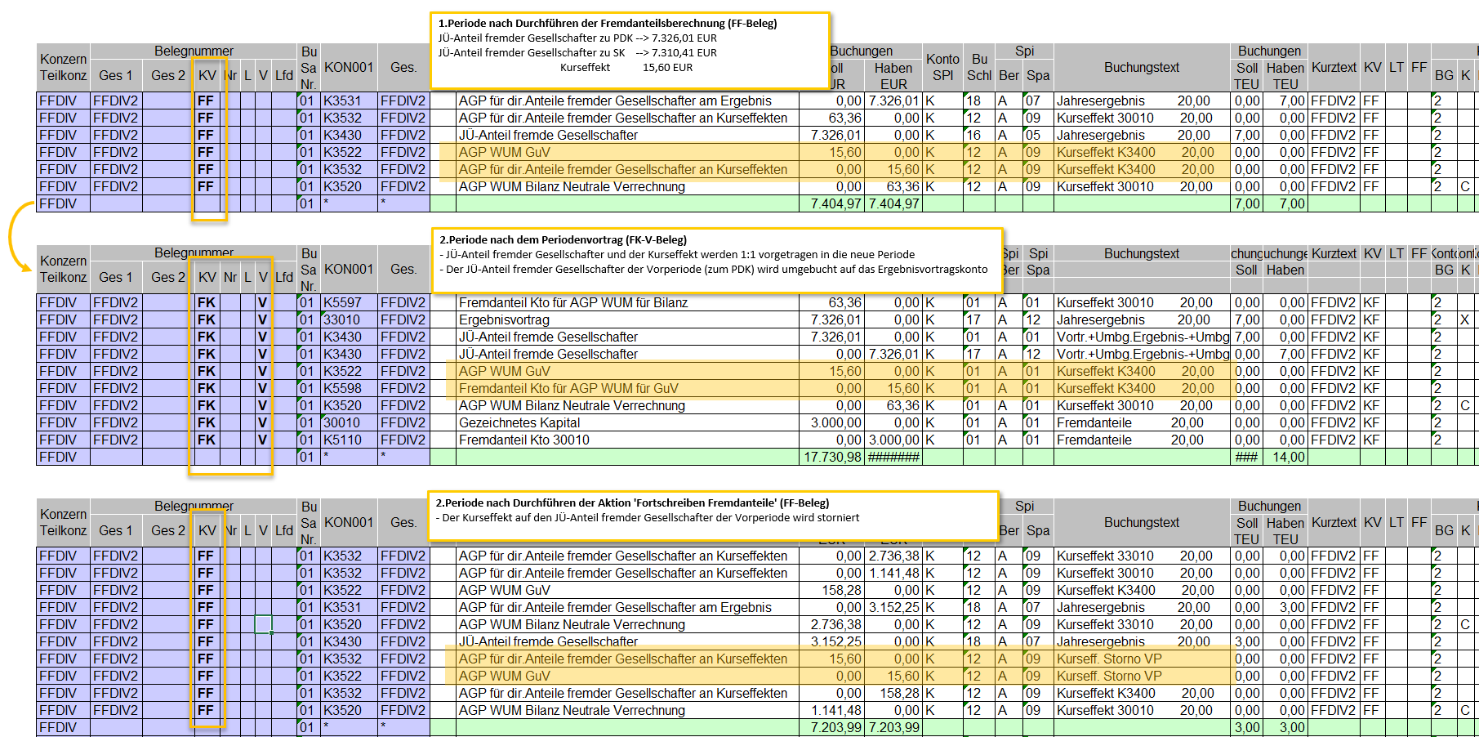
Task: Click 'Jahresergebnis 20,00' in the row with Haben 7.326,01
Action: (x=1142, y=100)
